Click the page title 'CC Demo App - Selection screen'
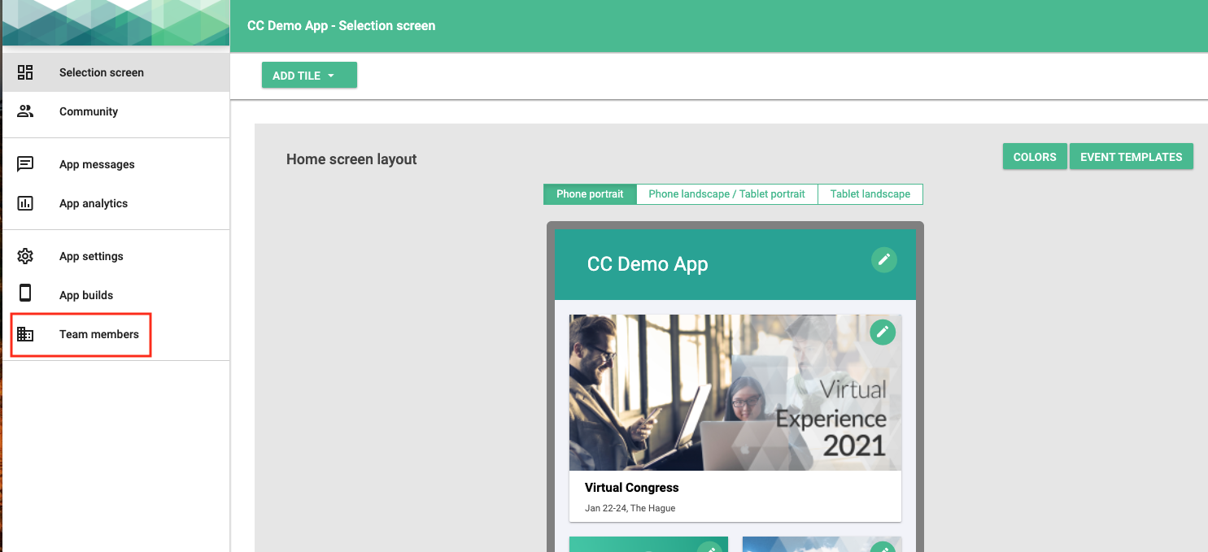1208x552 pixels. tap(341, 26)
